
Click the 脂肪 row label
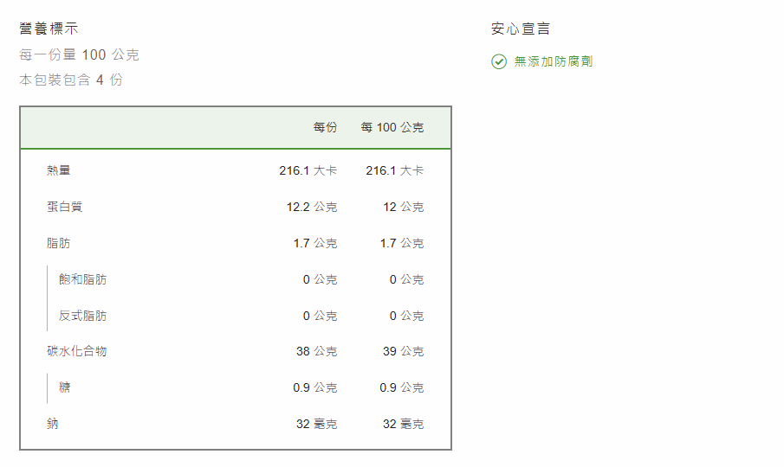coord(59,243)
